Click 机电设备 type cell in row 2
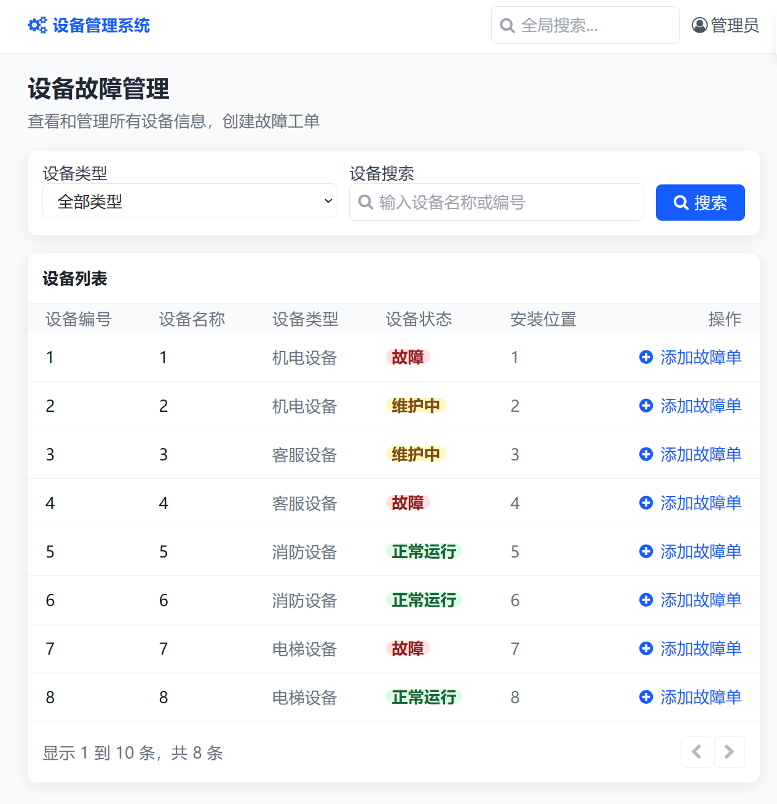Image resolution: width=777 pixels, height=804 pixels. pyautogui.click(x=305, y=406)
